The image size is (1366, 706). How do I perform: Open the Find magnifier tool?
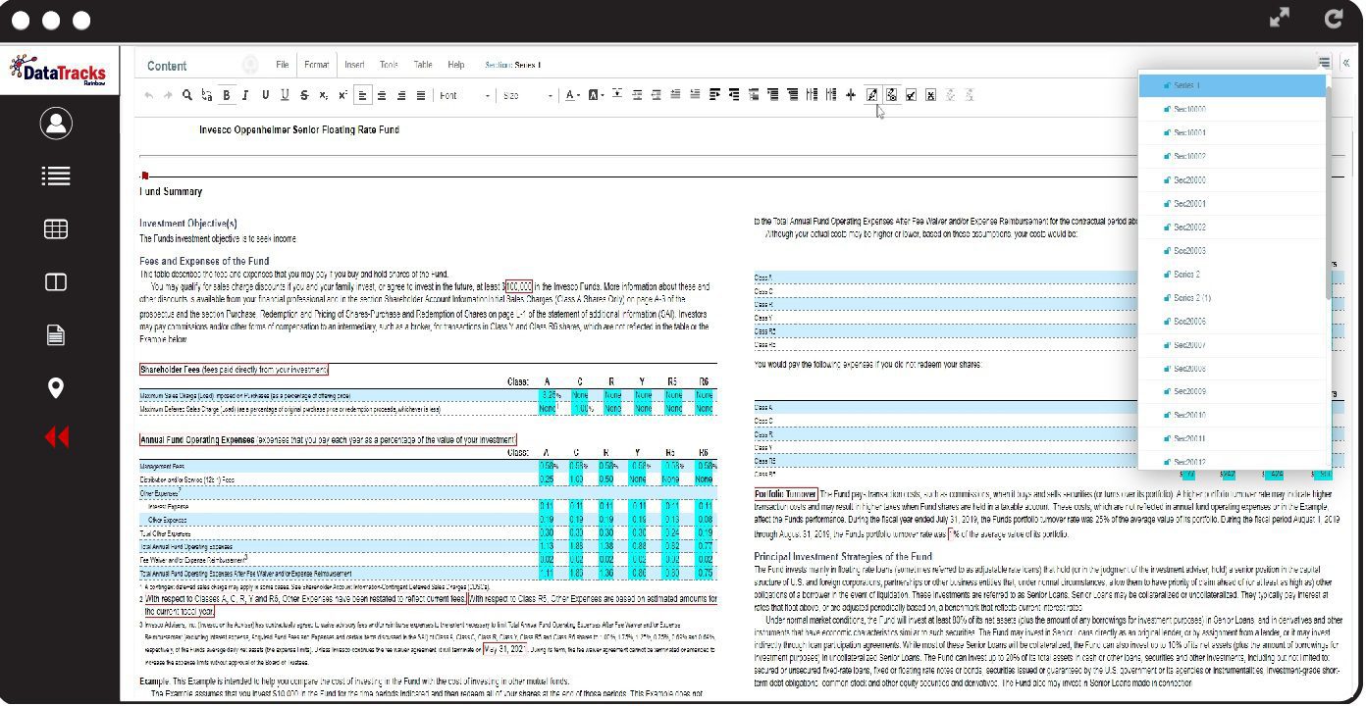pyautogui.click(x=187, y=95)
